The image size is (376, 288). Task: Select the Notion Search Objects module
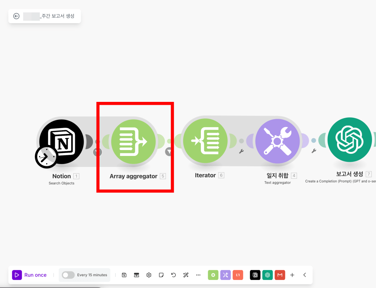click(x=62, y=141)
